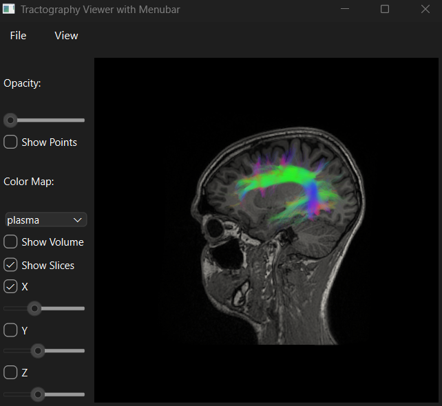Click the X slice position slider handle
The height and width of the screenshot is (406, 442).
[34, 308]
